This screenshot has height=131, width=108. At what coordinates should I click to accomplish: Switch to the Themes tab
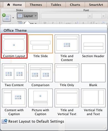point(36,5)
